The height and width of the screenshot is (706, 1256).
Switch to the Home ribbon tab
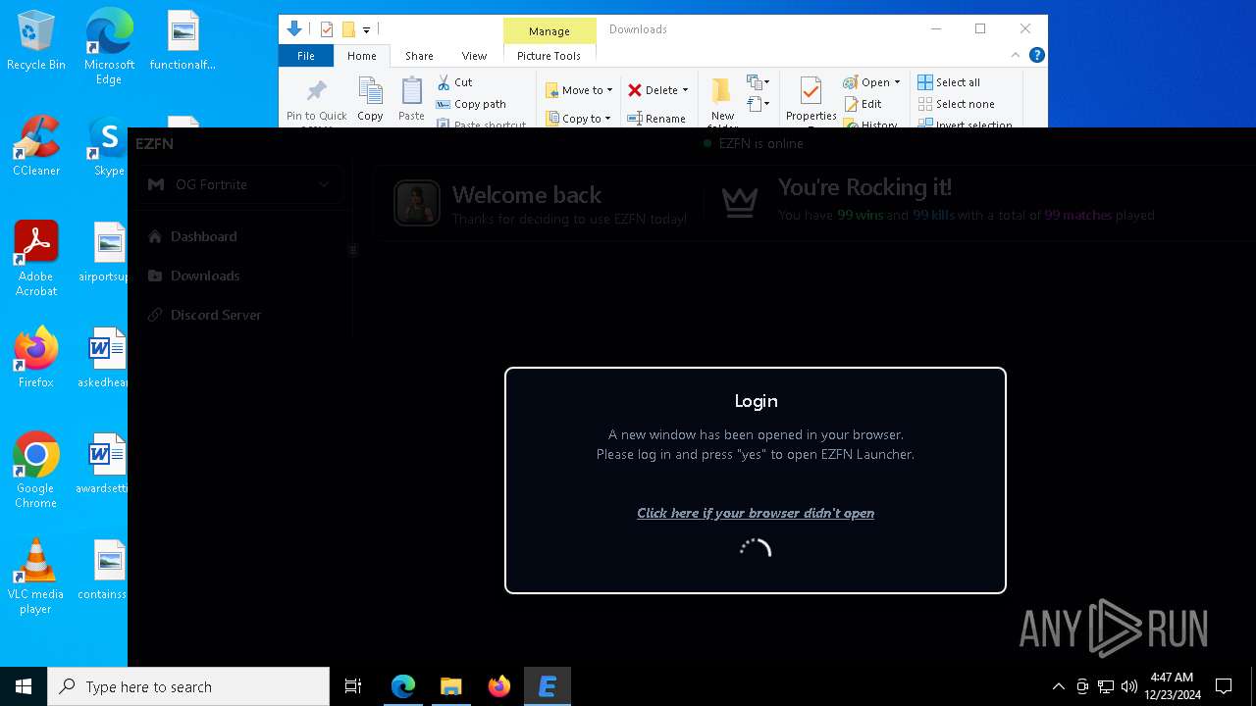click(361, 56)
